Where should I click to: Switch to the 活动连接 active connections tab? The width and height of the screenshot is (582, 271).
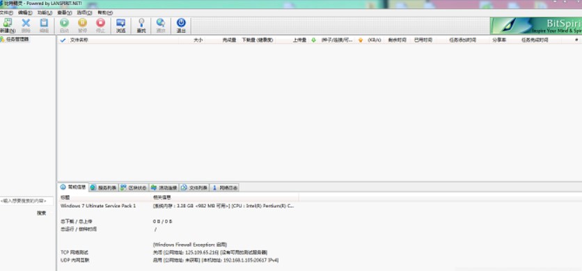[164, 188]
